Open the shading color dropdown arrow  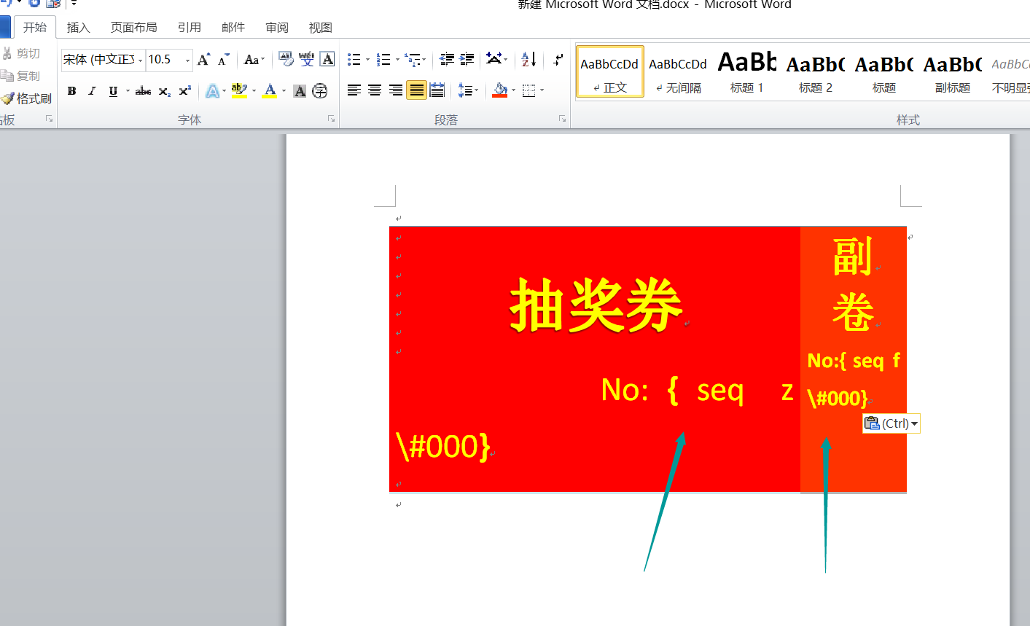tap(513, 90)
